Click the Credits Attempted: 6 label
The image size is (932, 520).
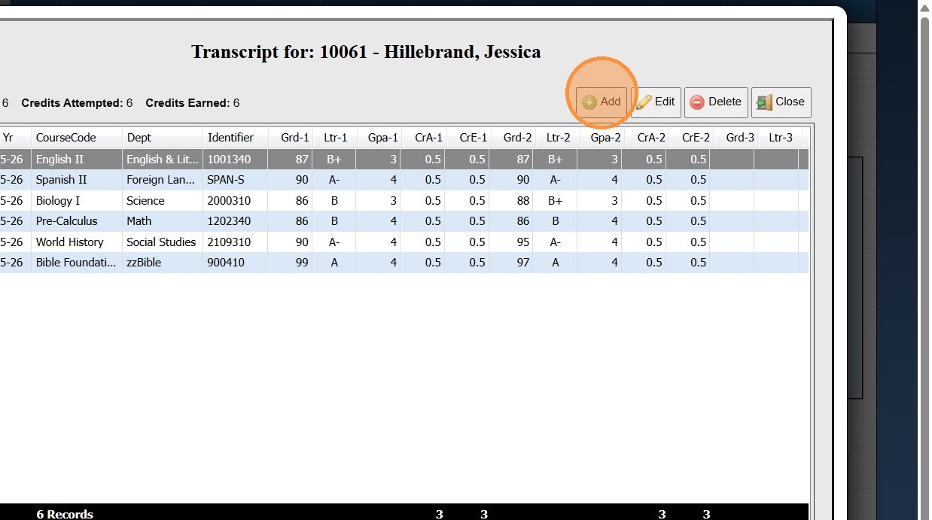[77, 103]
